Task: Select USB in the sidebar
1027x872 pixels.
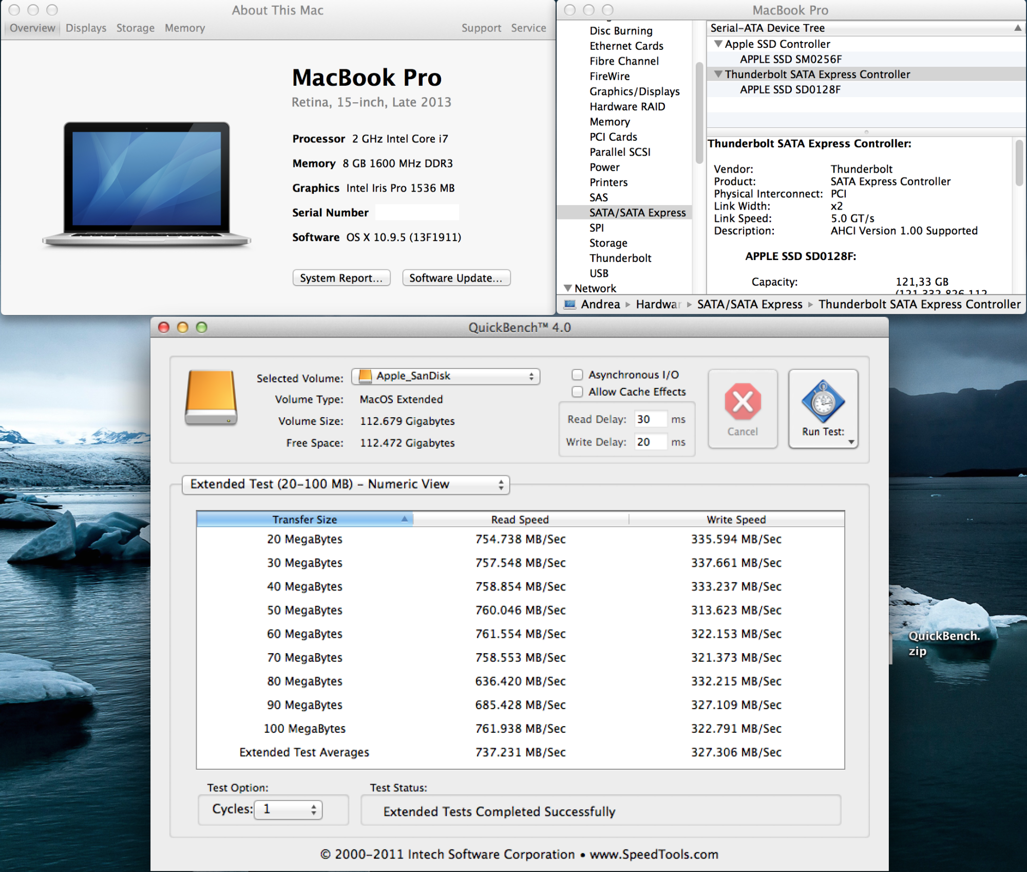Action: (x=599, y=273)
